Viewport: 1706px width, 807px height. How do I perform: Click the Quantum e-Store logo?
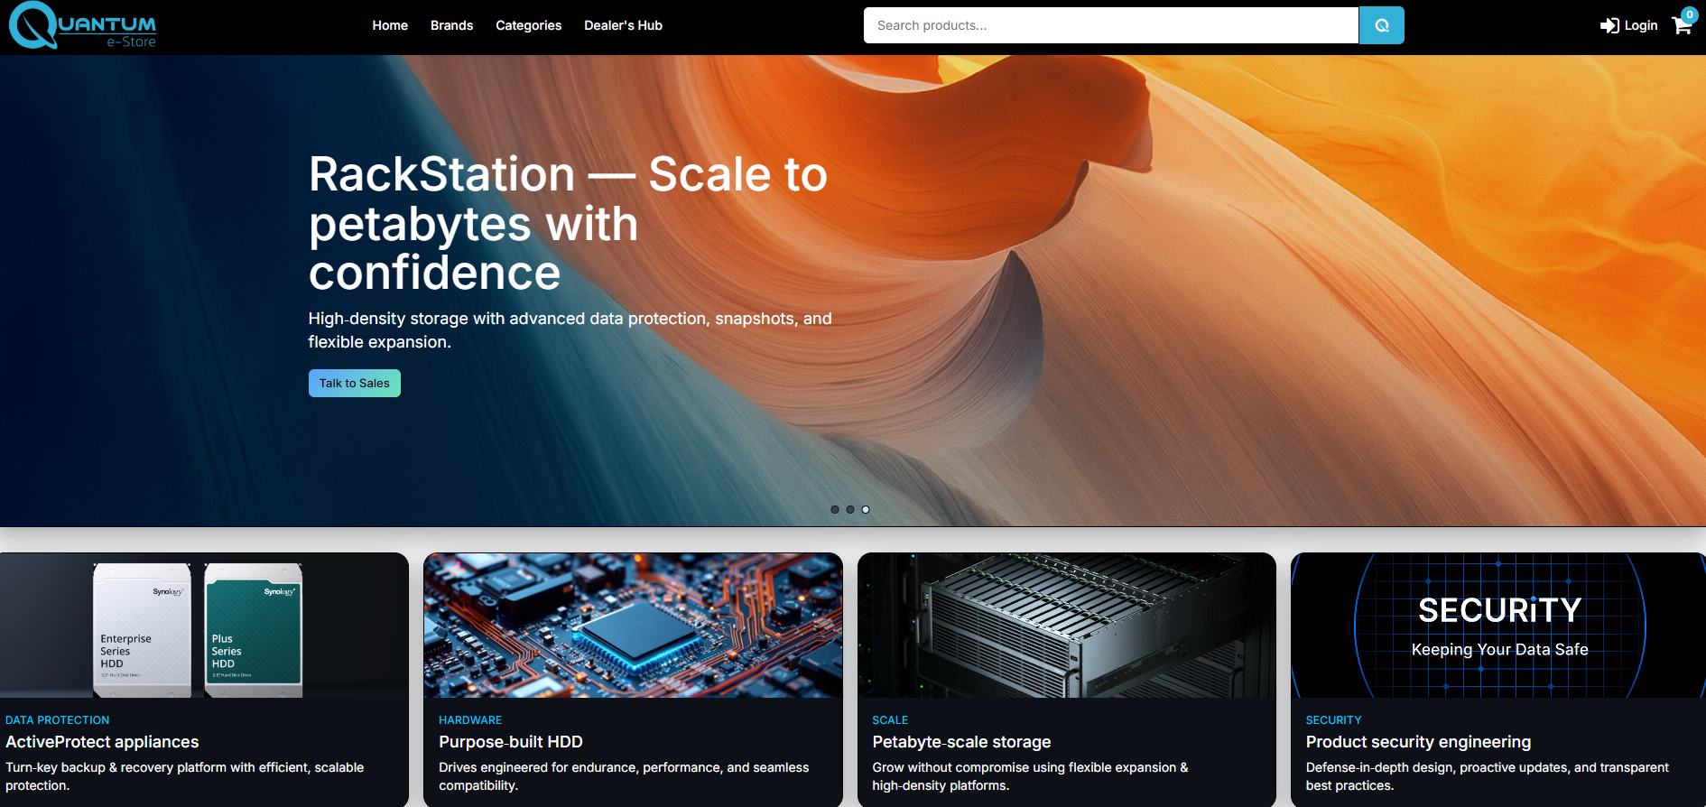83,26
